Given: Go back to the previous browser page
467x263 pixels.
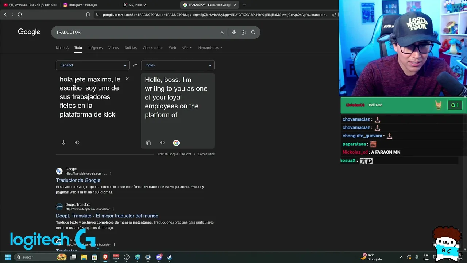Looking at the screenshot, I should (5, 15).
